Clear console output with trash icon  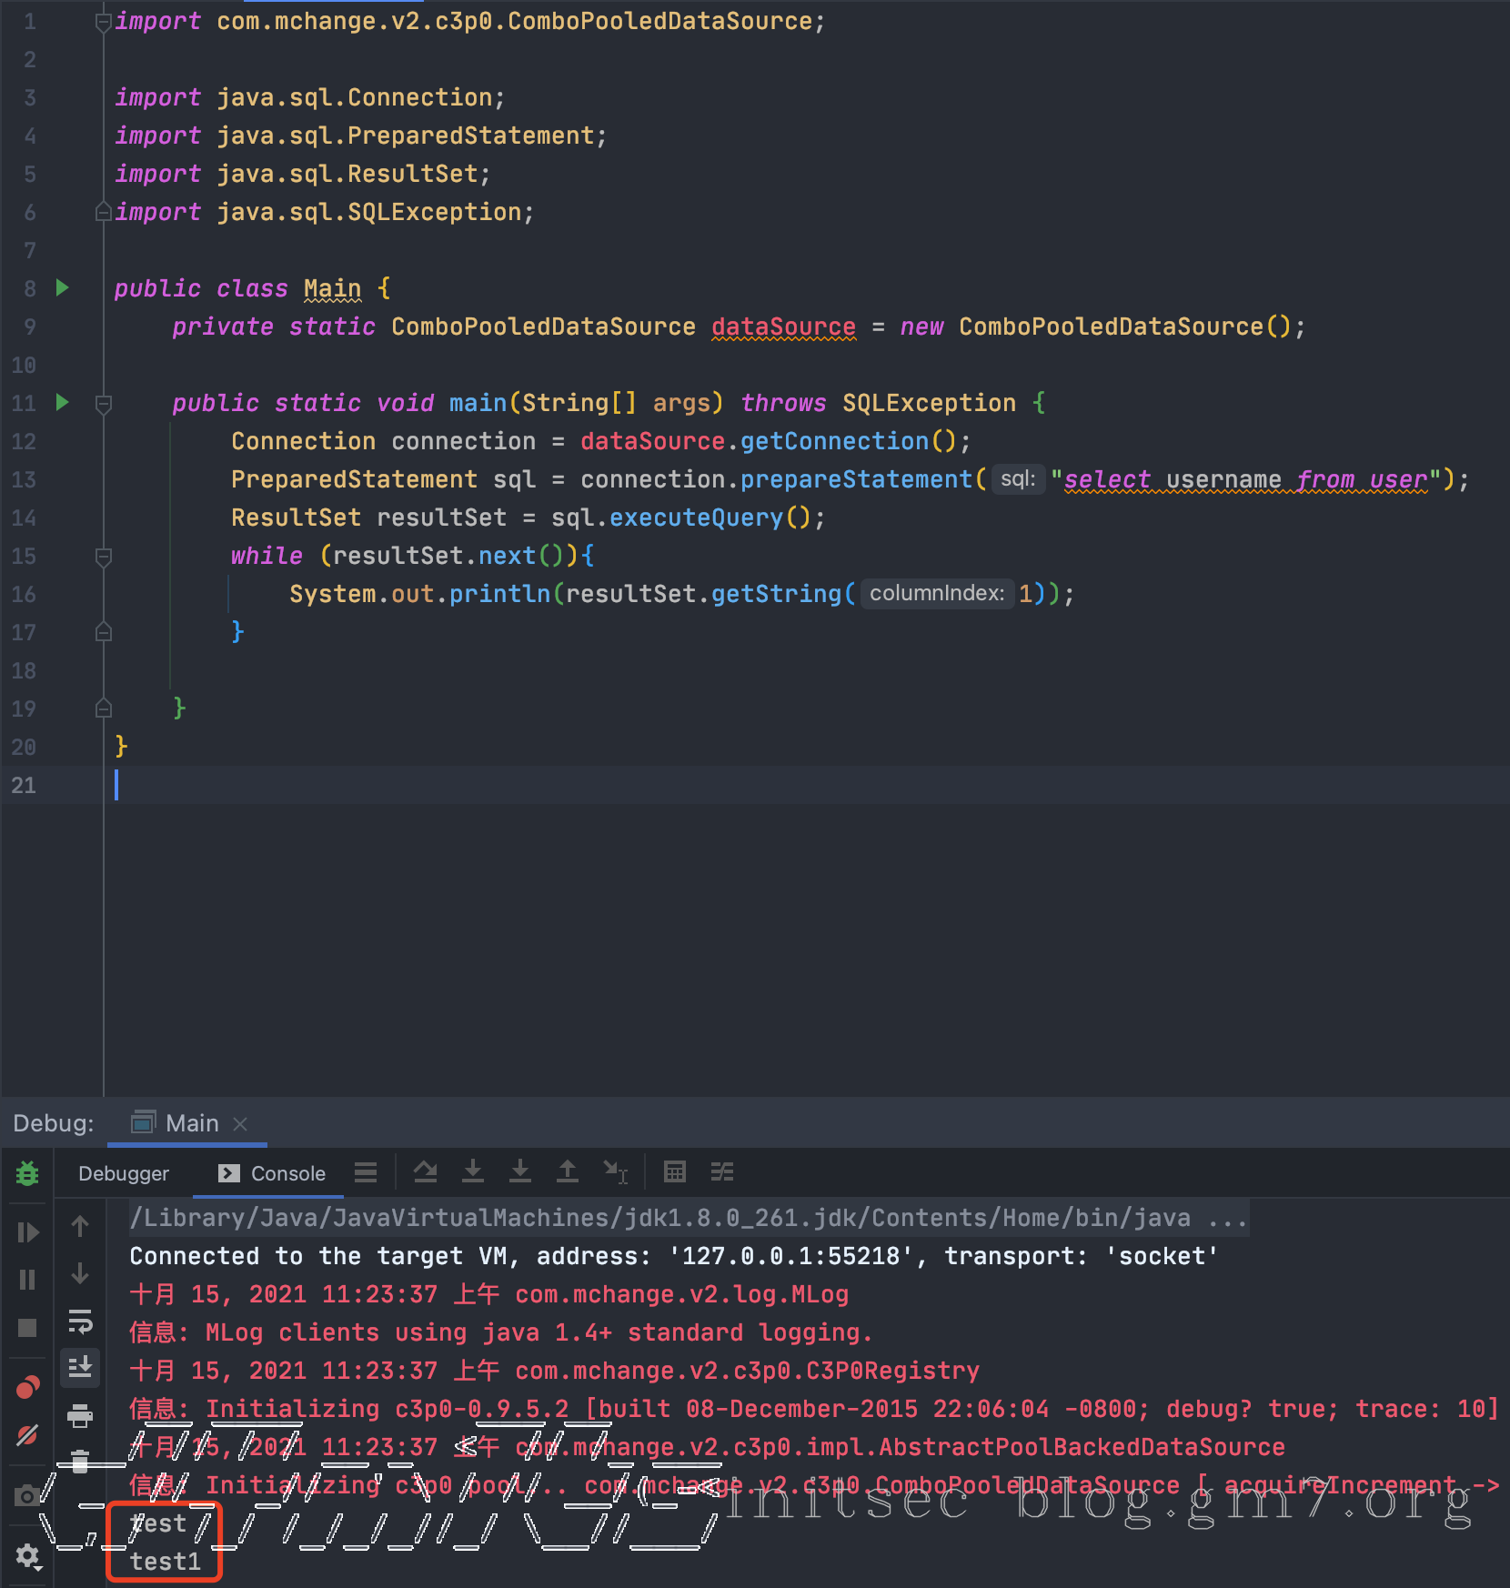point(80,1461)
